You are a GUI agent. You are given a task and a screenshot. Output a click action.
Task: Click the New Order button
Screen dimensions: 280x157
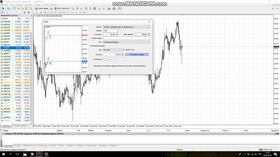point(42,8)
